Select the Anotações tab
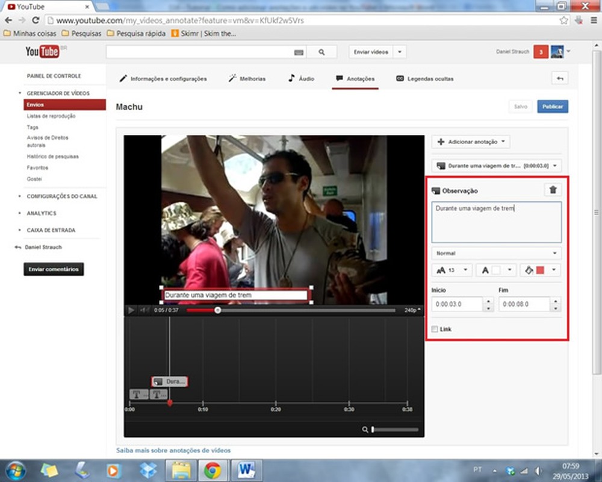This screenshot has height=482, width=602. tap(355, 78)
